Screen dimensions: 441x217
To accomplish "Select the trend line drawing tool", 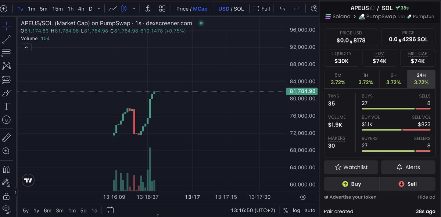I will (x=6, y=40).
